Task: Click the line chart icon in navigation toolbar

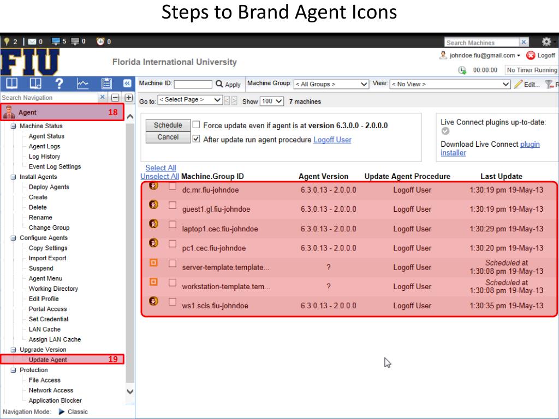Action: click(83, 83)
